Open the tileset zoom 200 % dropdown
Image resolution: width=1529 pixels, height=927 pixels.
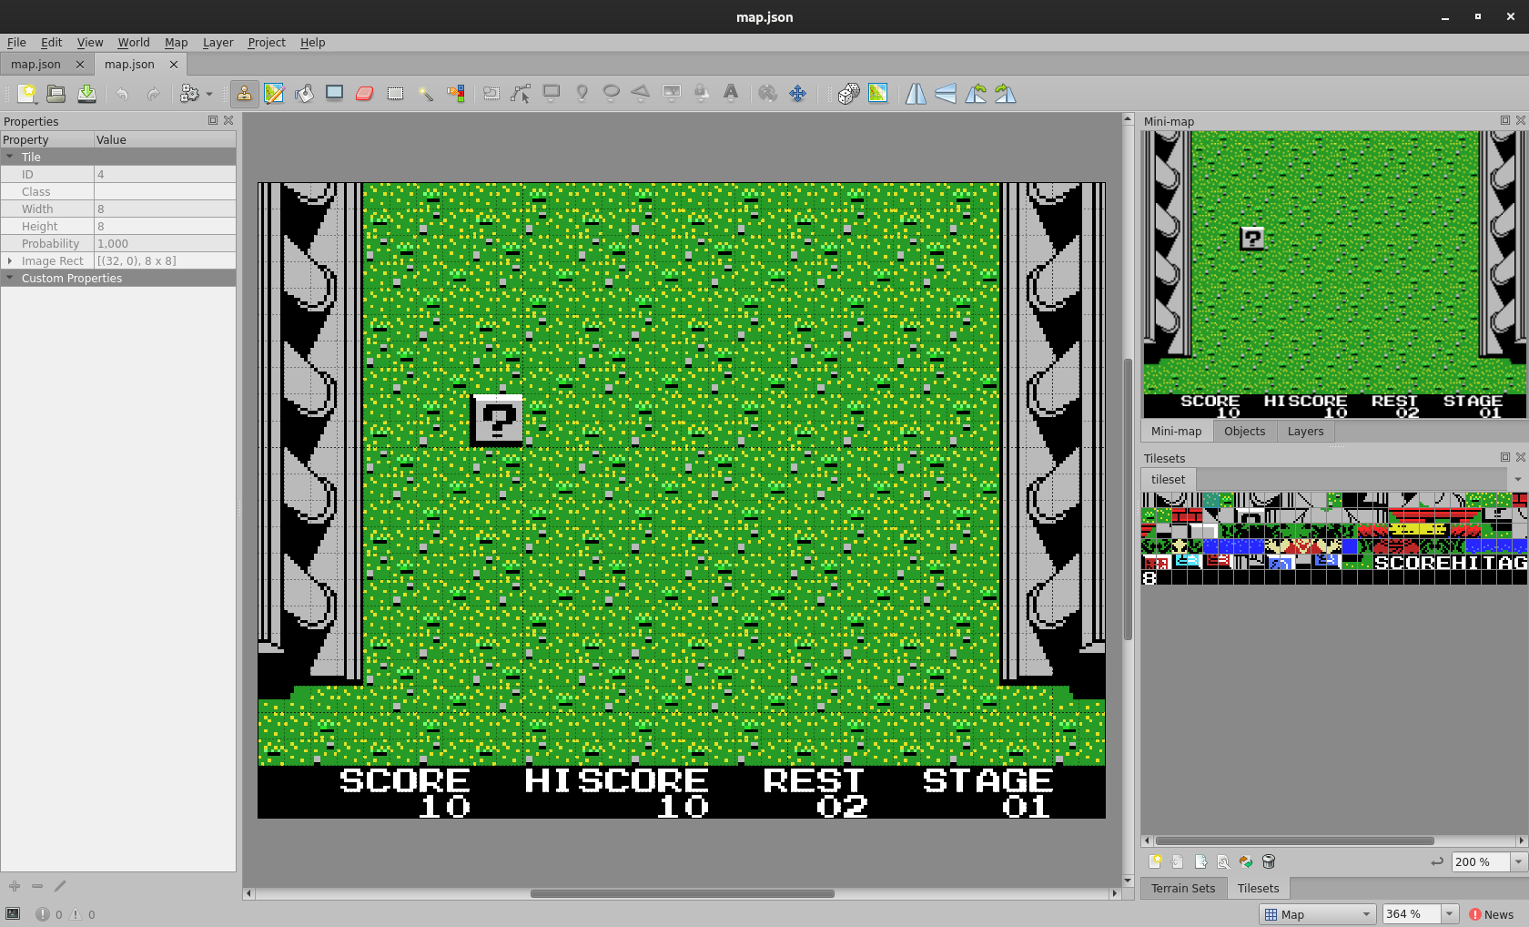[x=1517, y=861]
